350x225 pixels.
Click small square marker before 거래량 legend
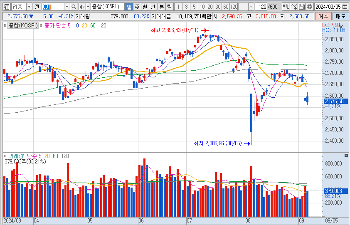click(x=5, y=156)
